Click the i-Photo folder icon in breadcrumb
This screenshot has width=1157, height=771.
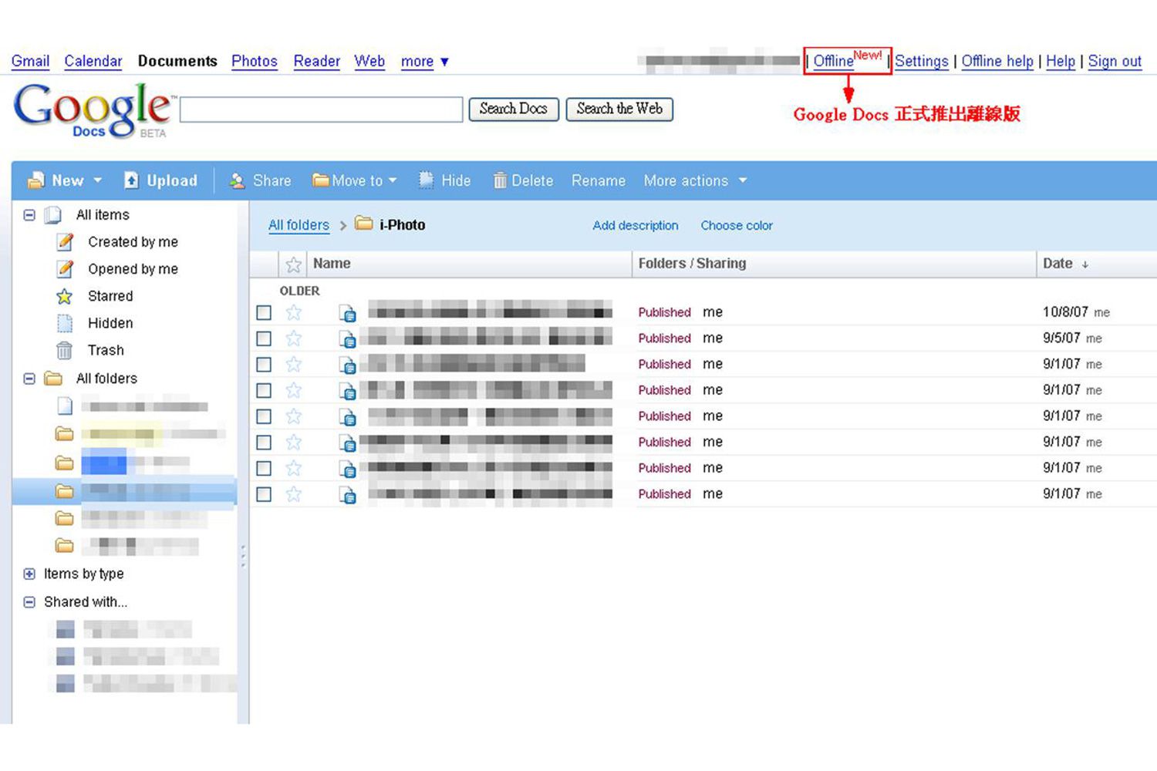tap(363, 224)
